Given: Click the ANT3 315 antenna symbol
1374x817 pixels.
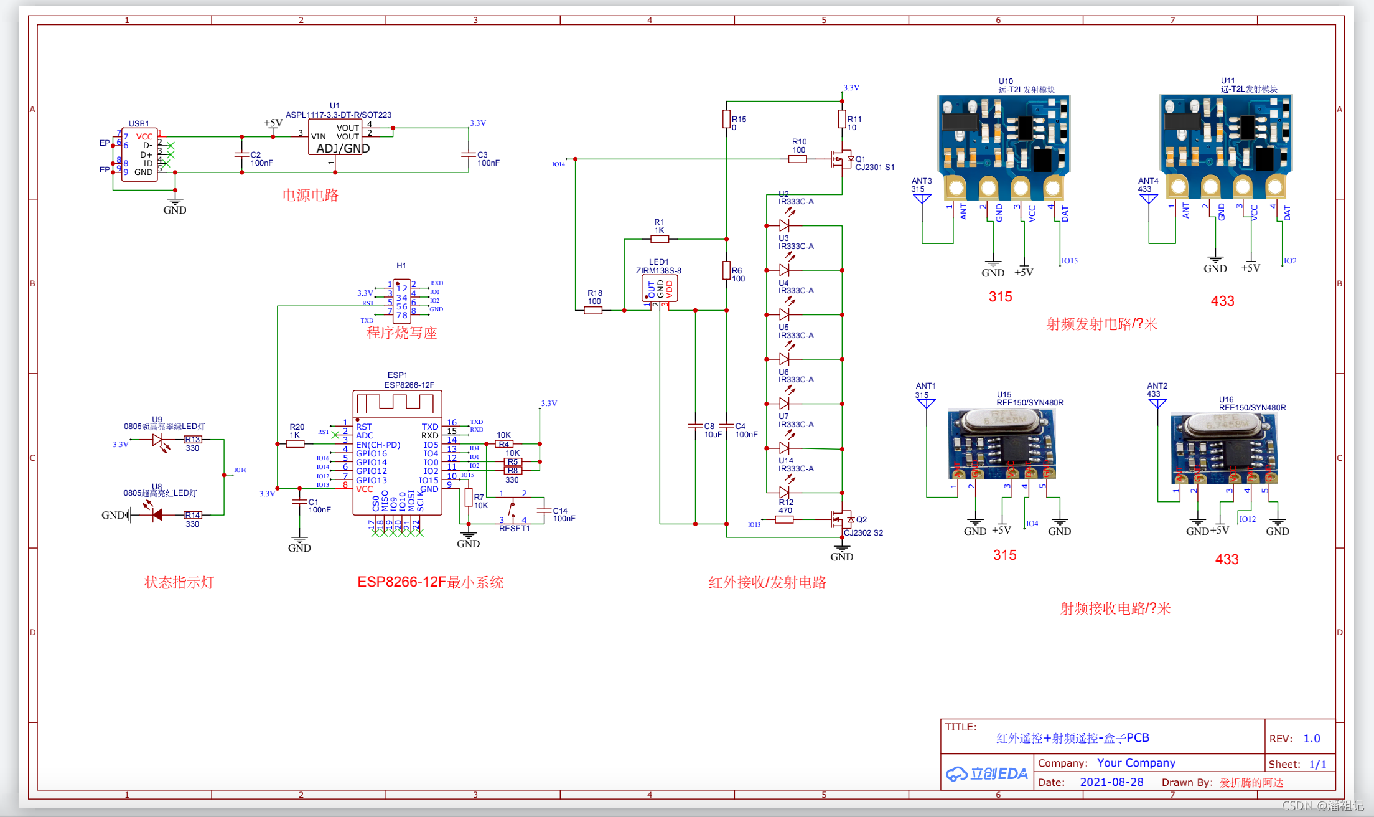Looking at the screenshot, I should tap(922, 199).
